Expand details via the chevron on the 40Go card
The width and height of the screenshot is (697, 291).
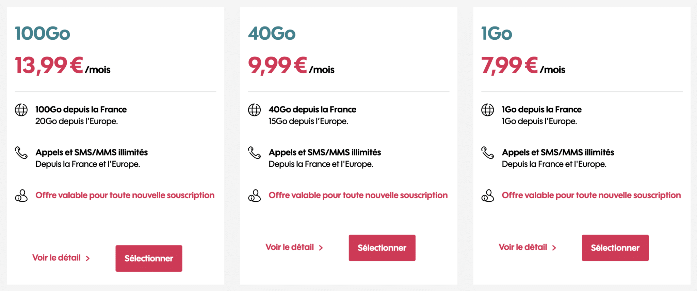coord(321,248)
